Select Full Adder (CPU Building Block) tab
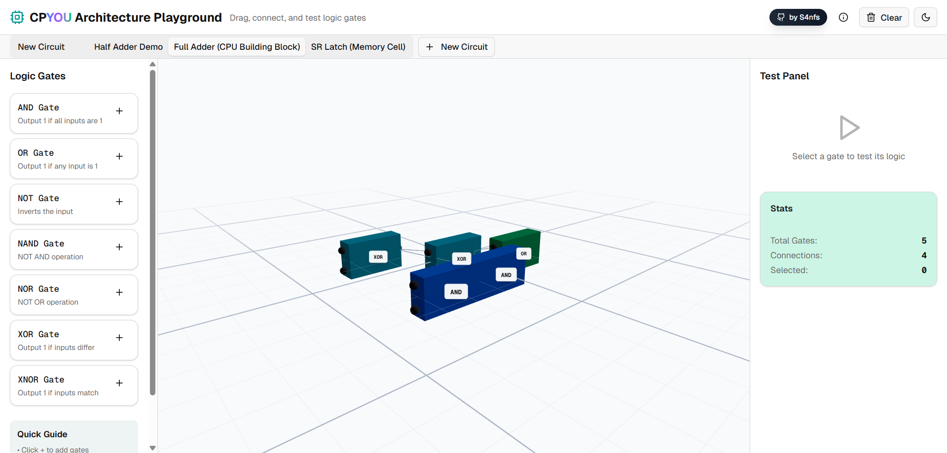 (237, 47)
